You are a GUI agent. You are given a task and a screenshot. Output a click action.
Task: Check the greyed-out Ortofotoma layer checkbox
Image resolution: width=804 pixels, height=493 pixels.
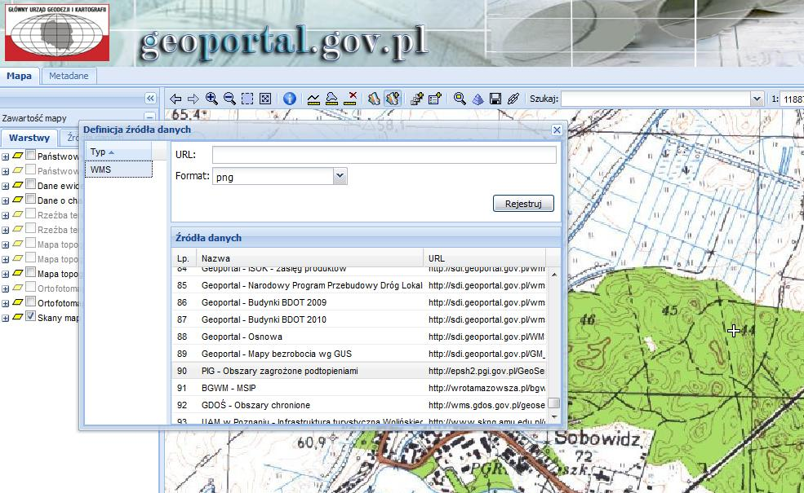click(31, 286)
